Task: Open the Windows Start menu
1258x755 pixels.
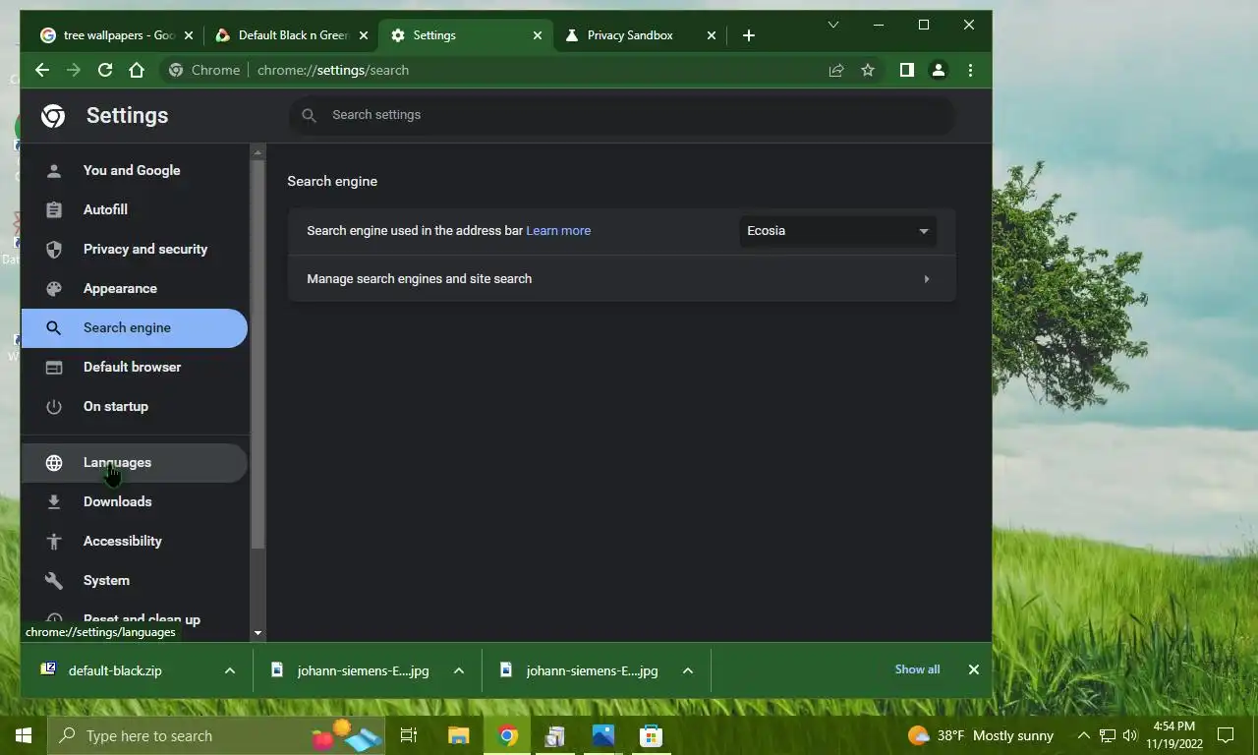Action: pyautogui.click(x=24, y=735)
